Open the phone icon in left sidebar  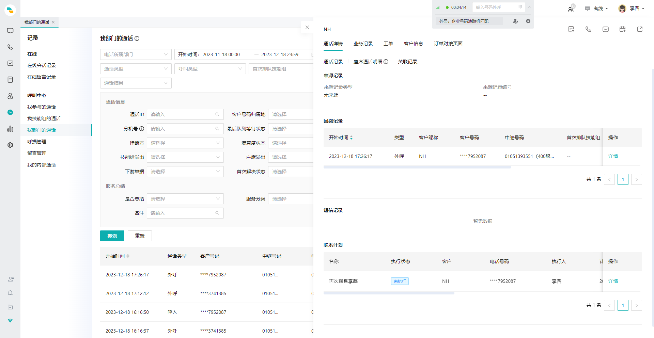click(10, 47)
